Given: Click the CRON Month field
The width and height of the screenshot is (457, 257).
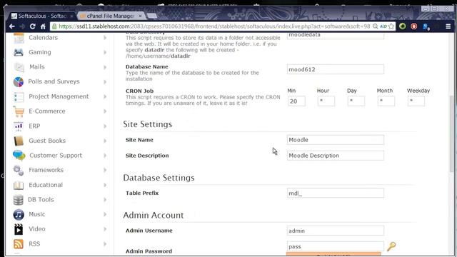Looking at the screenshot, I should 386,101.
